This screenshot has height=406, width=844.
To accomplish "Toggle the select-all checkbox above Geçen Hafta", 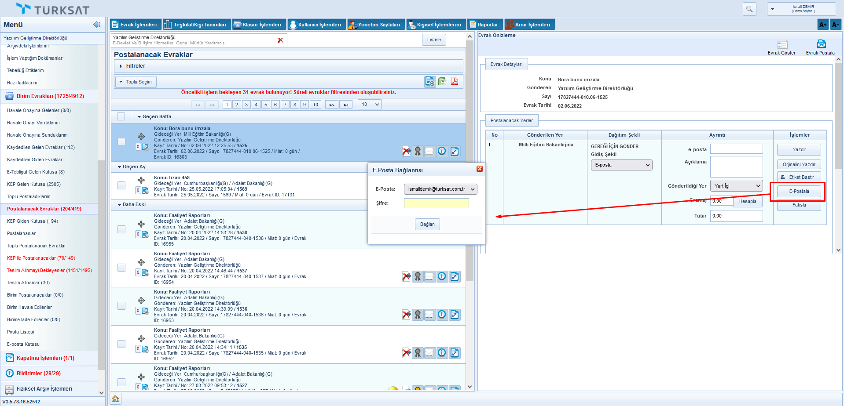I will point(121,116).
